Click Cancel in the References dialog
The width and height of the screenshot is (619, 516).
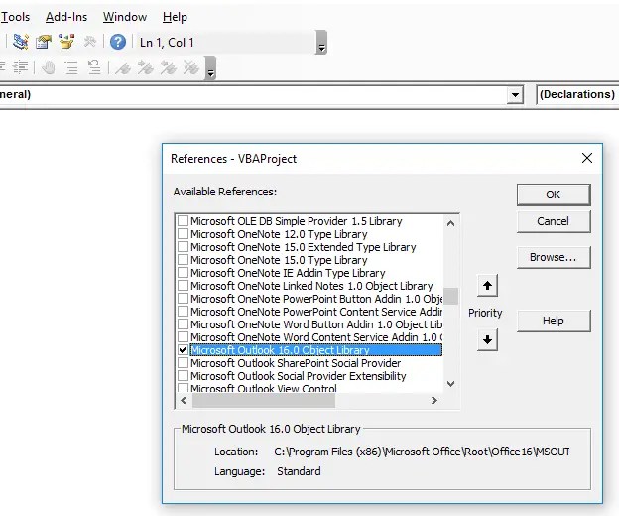tap(554, 221)
